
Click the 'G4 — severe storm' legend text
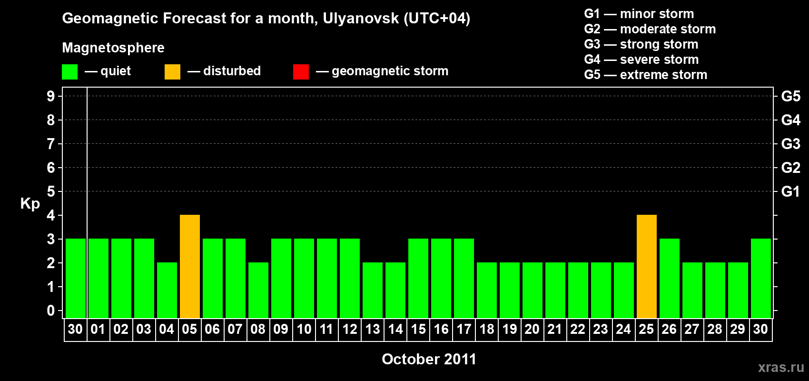pyautogui.click(x=641, y=60)
